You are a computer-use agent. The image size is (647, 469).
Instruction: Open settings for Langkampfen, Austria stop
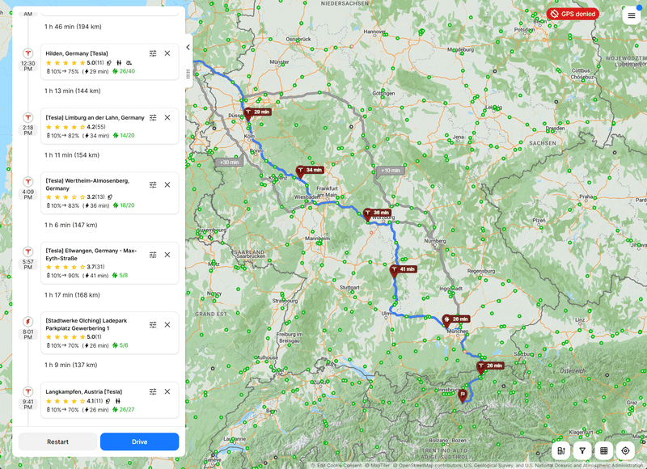tap(153, 391)
